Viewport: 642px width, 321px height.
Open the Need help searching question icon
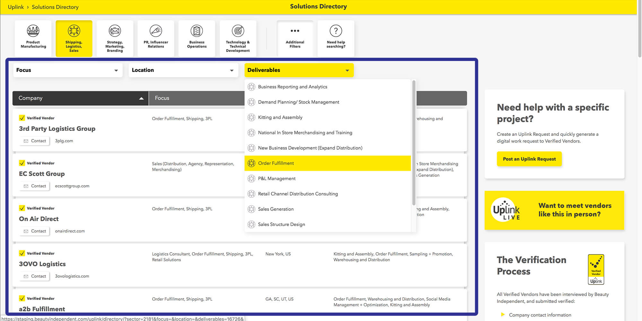(336, 31)
